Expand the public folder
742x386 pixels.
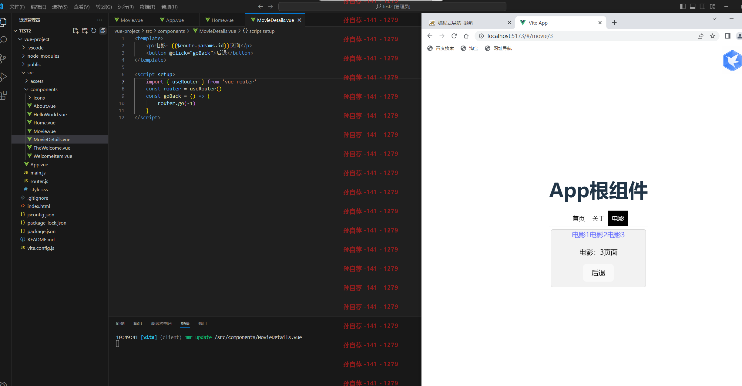pos(23,64)
